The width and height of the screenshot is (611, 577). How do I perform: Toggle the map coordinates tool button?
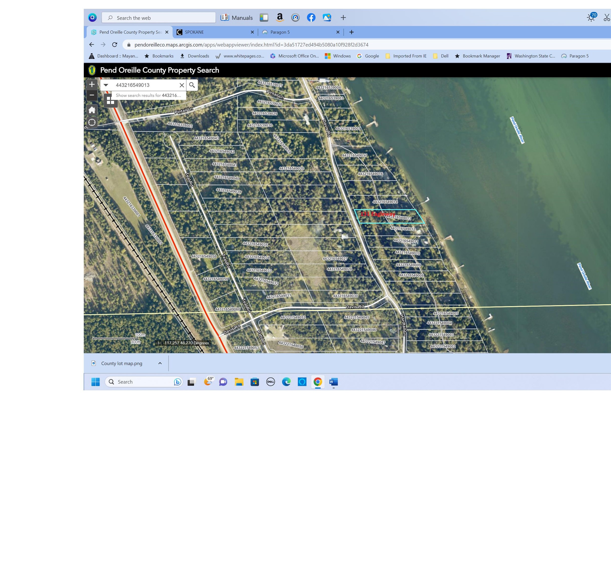[x=158, y=343]
